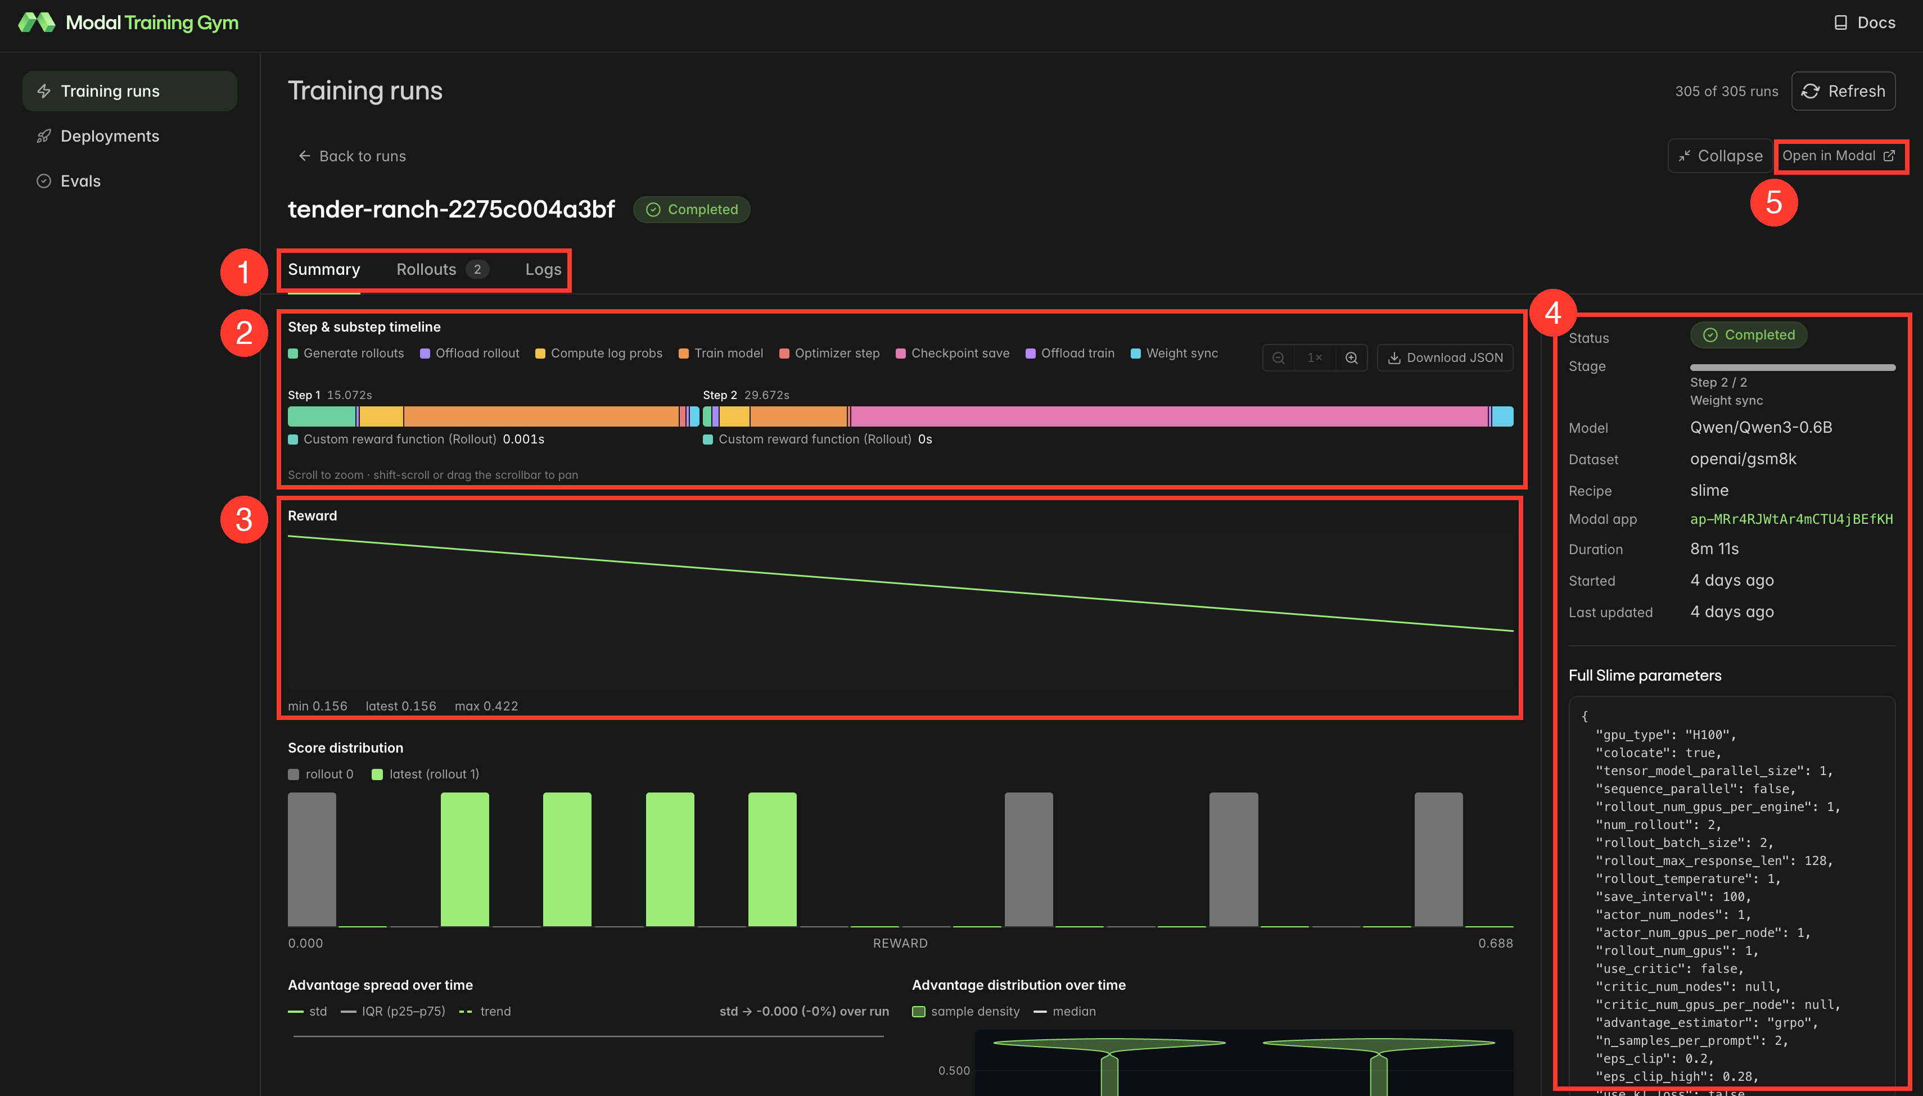The image size is (1923, 1096).
Task: Toggle sample density legend
Action: click(x=966, y=1012)
